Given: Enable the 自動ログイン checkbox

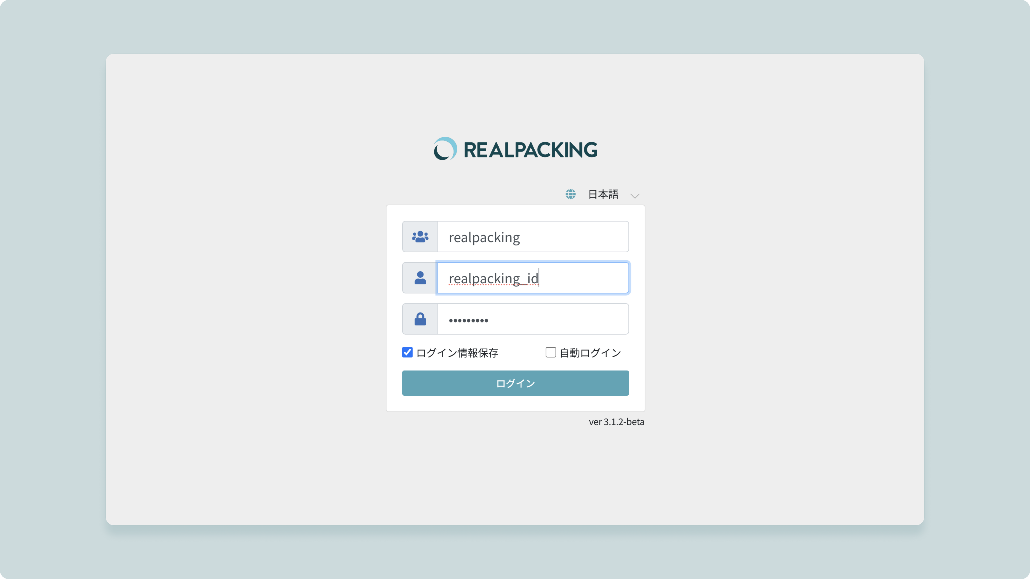Looking at the screenshot, I should click(551, 352).
